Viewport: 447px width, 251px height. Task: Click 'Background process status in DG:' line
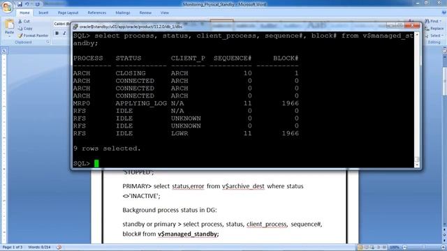point(170,210)
